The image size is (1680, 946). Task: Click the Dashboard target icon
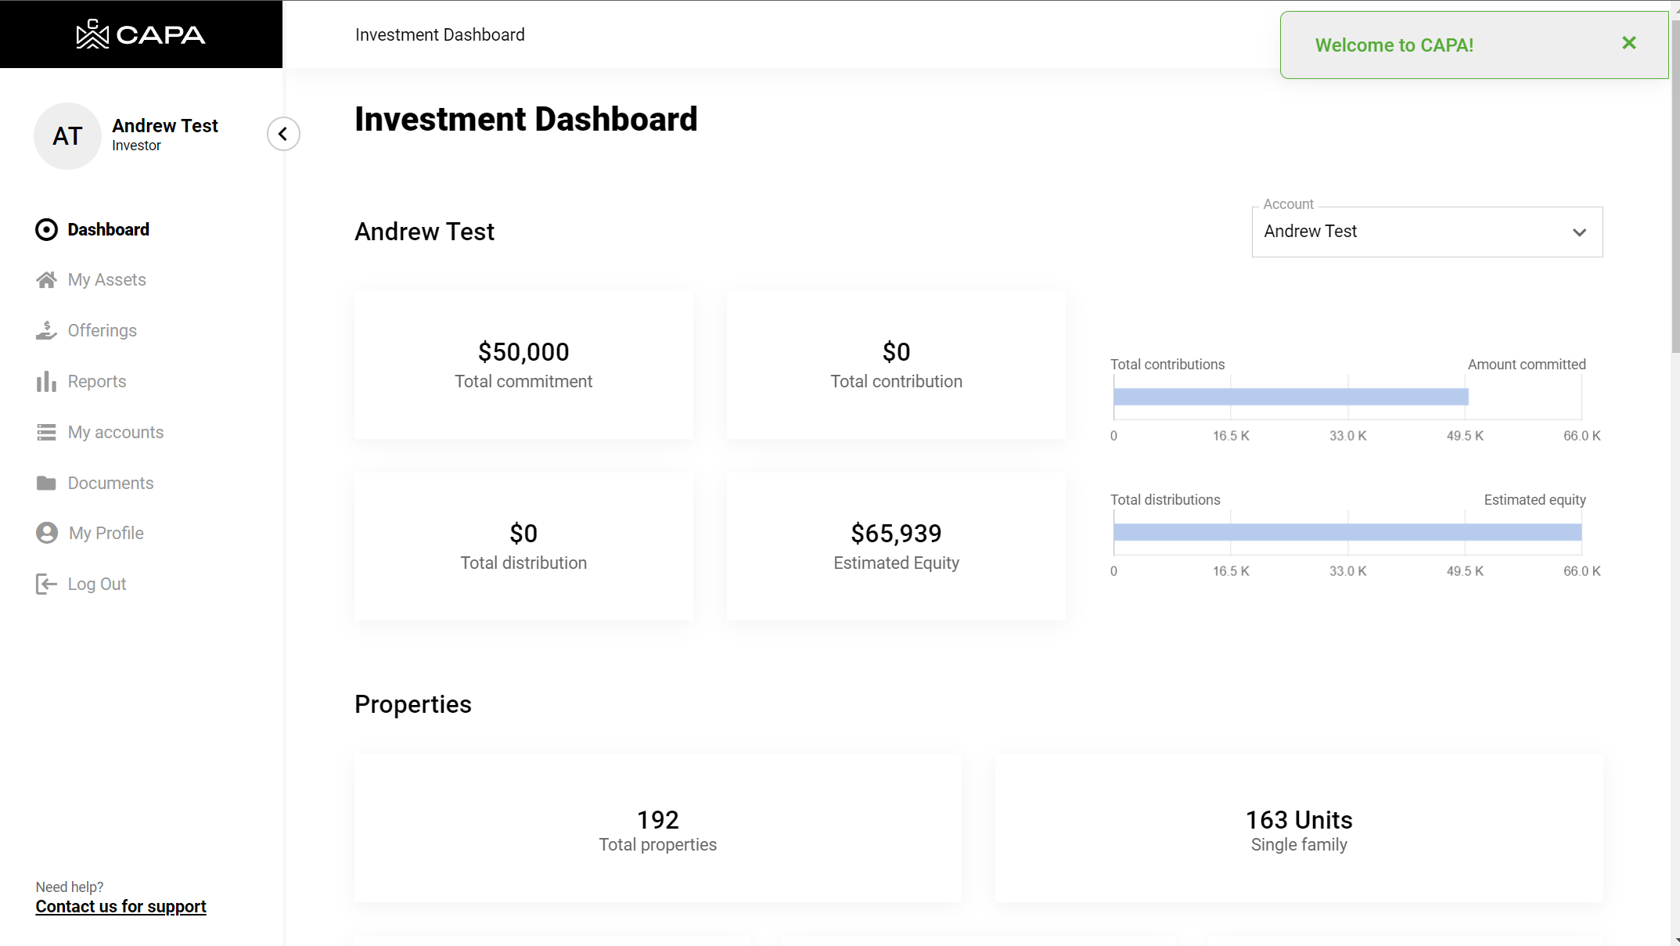click(x=46, y=229)
